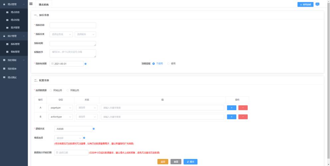Open the 选择业务线 category dropdown
This screenshot has height=166, width=330.
[x=61, y=34]
